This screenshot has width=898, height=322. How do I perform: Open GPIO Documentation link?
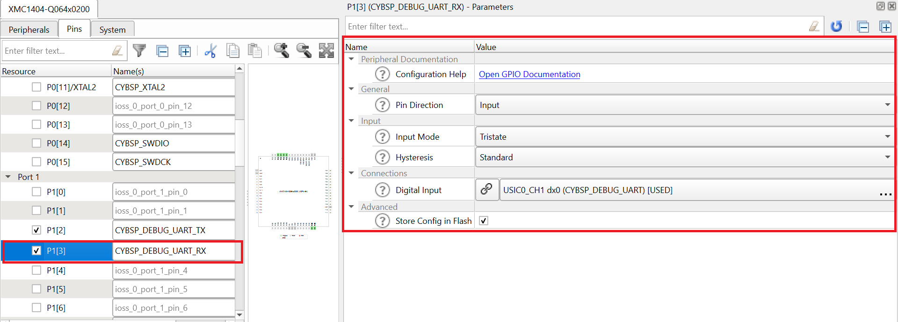click(x=529, y=74)
